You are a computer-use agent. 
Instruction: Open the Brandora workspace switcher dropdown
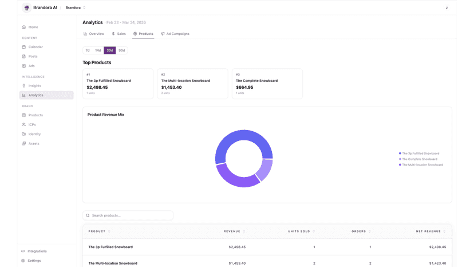76,7
